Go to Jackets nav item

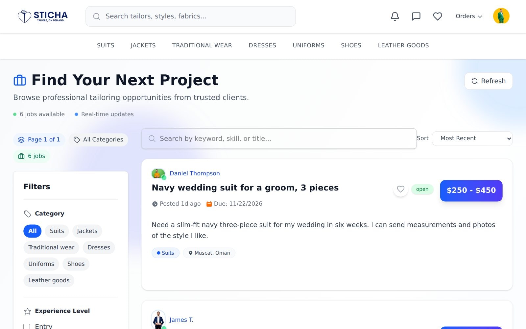[143, 45]
